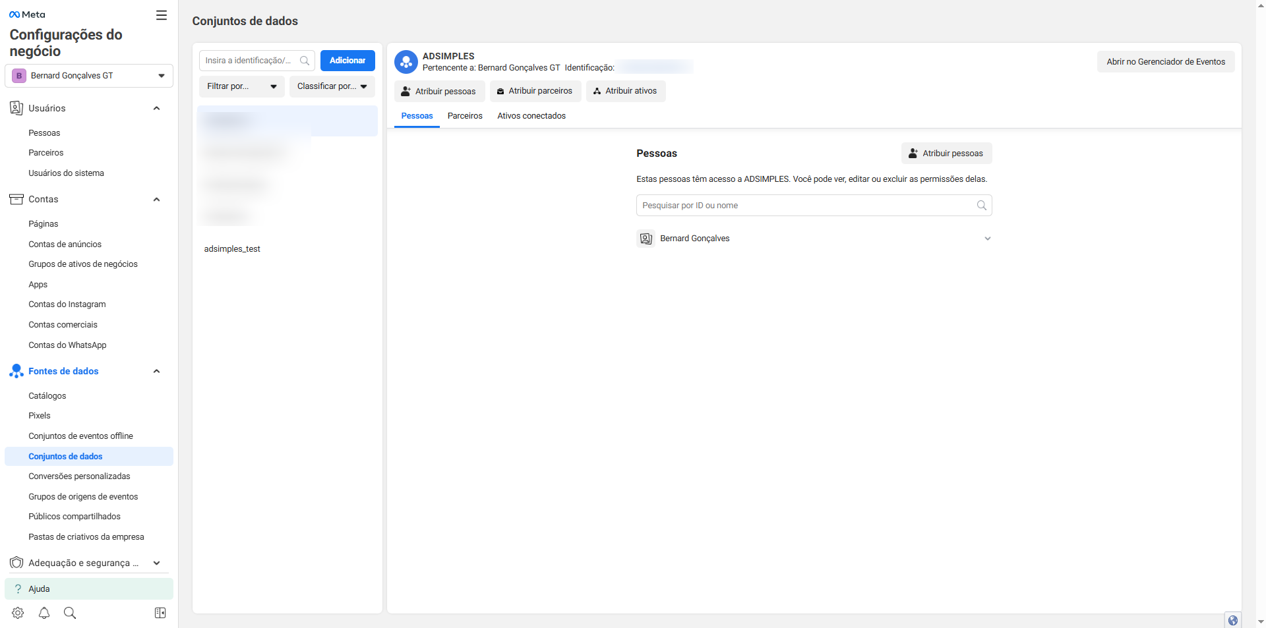1266x628 pixels.
Task: Click Atribuir pessoas in header toolbar
Action: click(x=439, y=92)
